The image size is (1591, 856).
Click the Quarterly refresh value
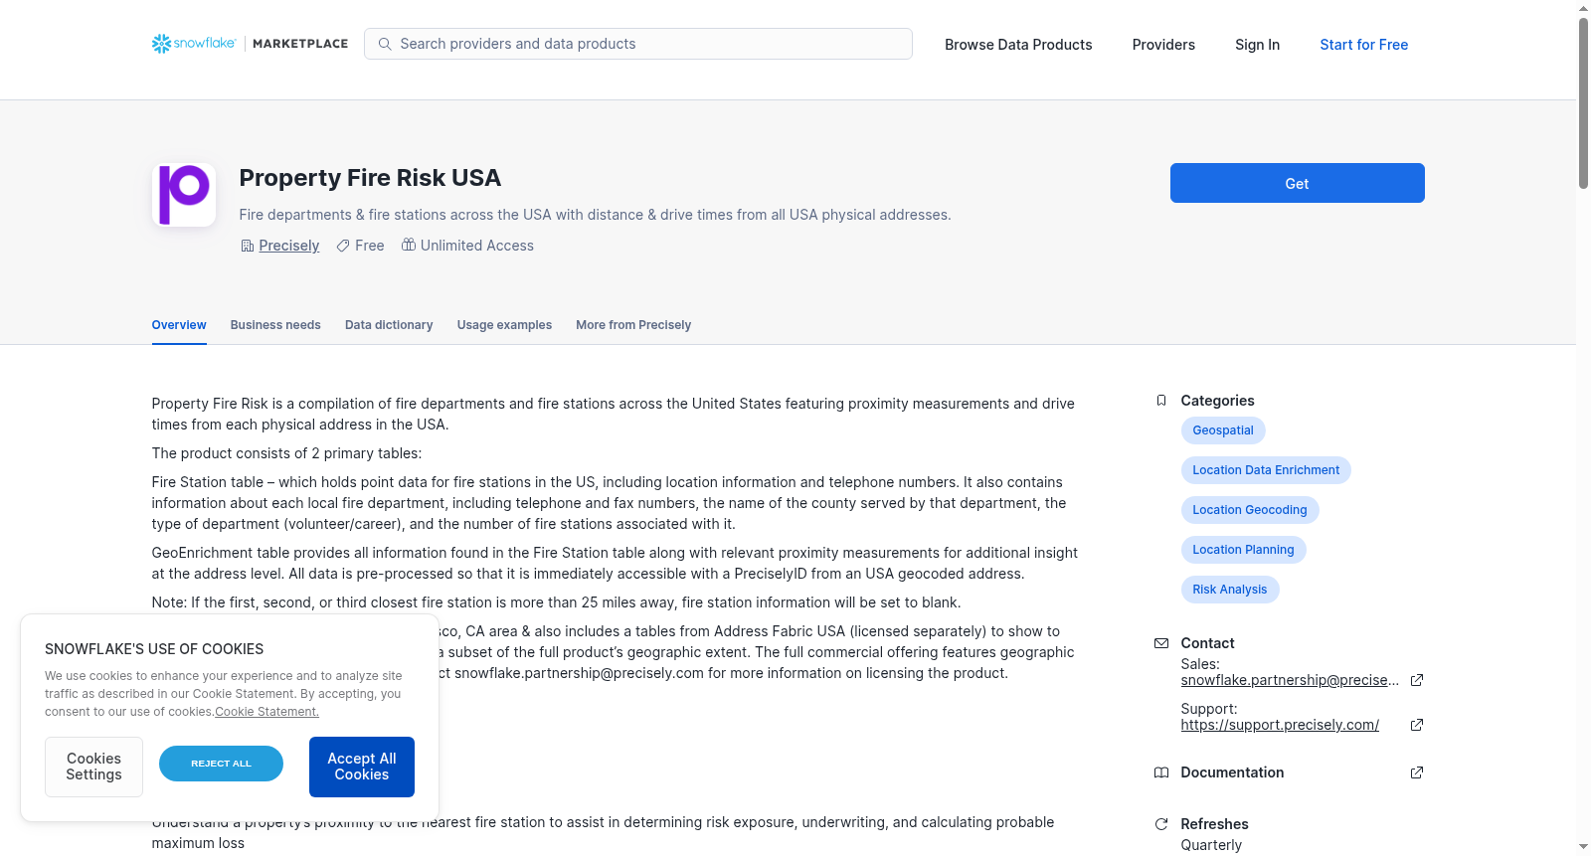[x=1211, y=845]
